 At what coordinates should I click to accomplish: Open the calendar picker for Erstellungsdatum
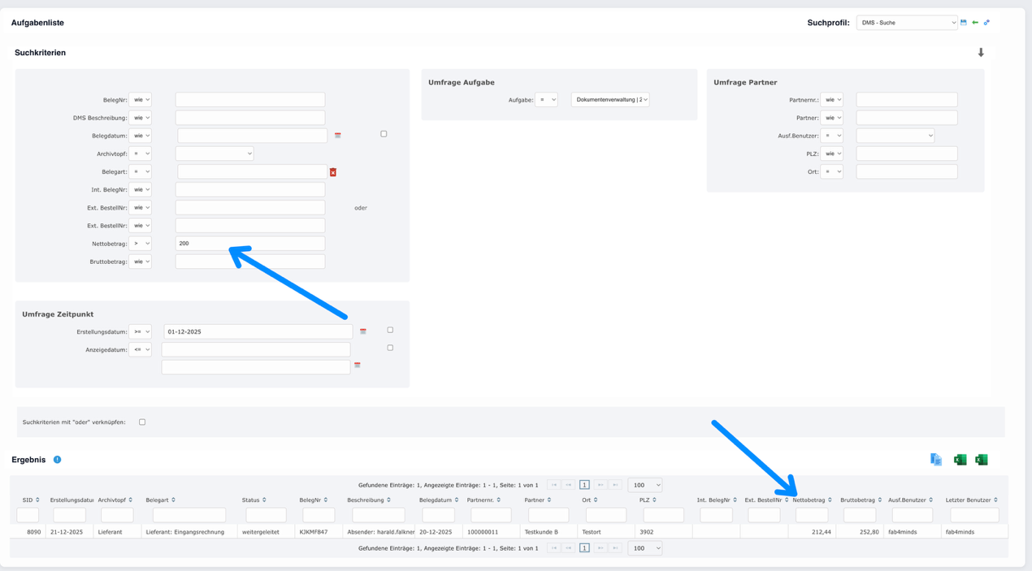pyautogui.click(x=363, y=331)
